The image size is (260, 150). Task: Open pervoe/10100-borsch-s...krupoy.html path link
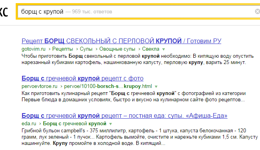[x=108, y=86]
